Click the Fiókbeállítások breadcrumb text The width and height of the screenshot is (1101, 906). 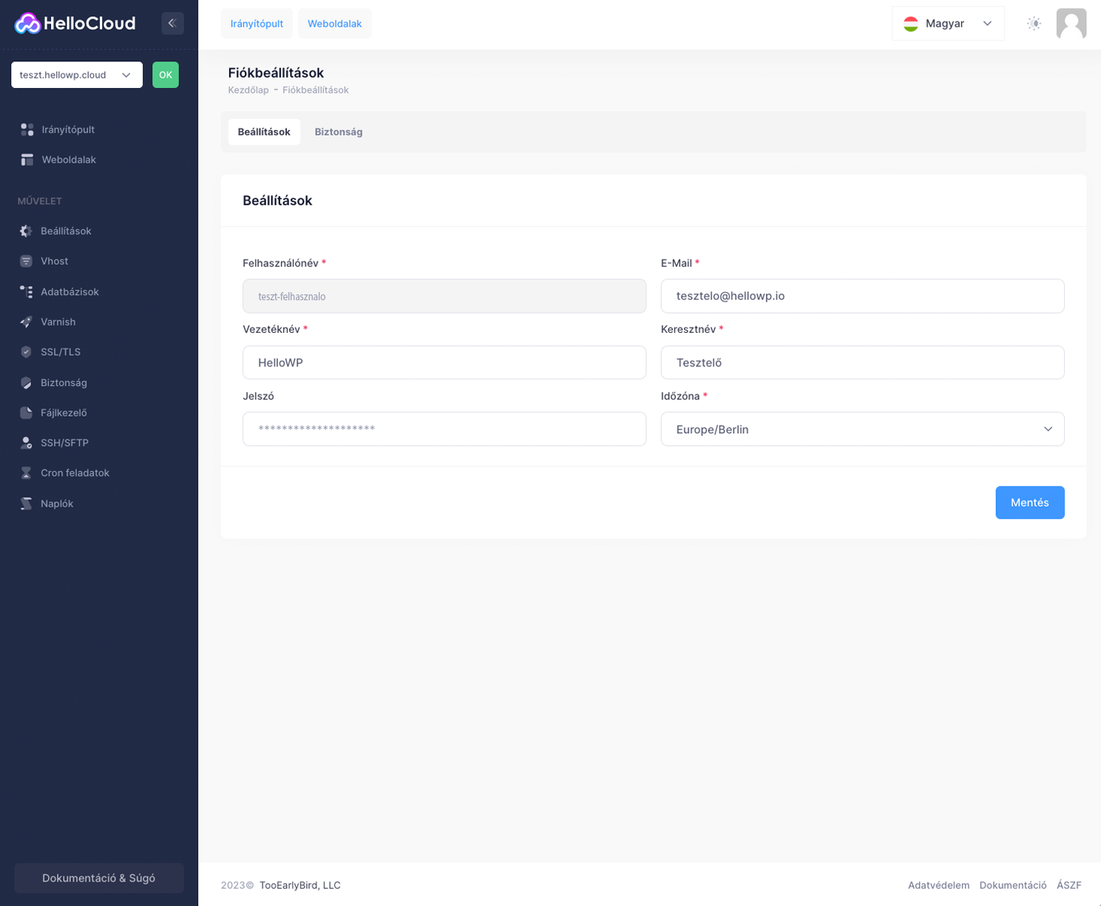pos(316,90)
